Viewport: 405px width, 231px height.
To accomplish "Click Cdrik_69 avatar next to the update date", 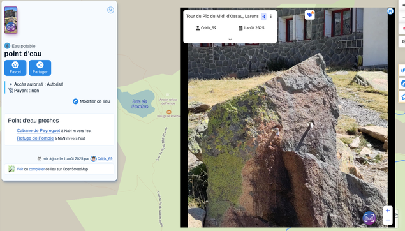I will (x=94, y=159).
